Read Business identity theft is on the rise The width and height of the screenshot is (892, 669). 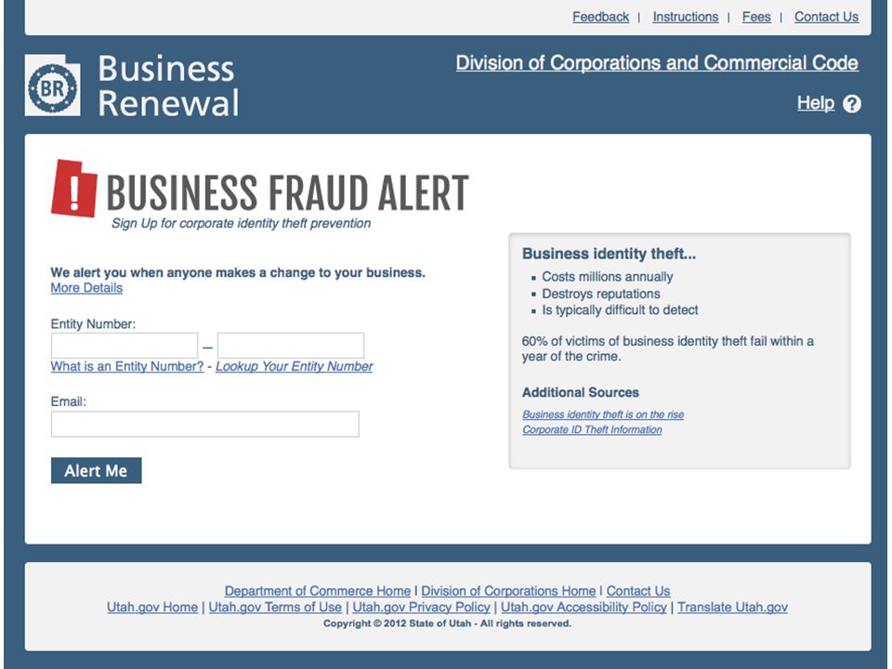[x=603, y=414]
